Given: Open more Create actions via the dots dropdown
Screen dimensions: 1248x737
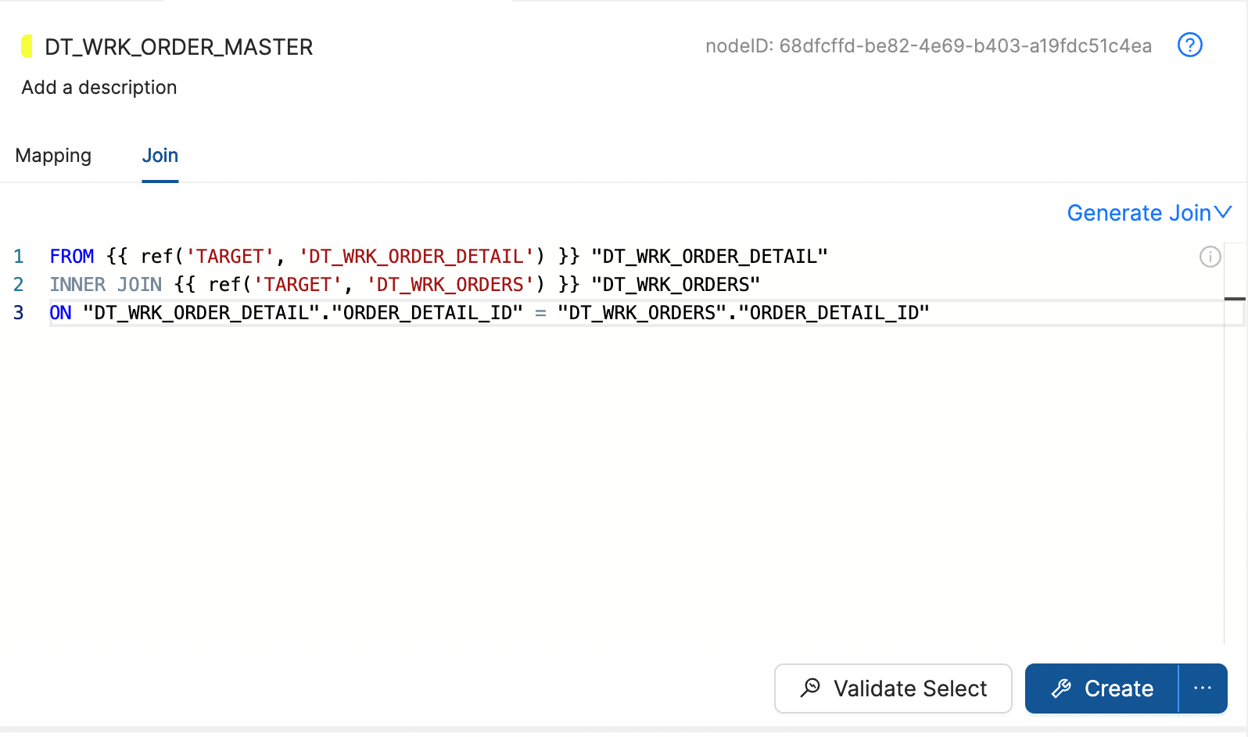Looking at the screenshot, I should [1203, 688].
